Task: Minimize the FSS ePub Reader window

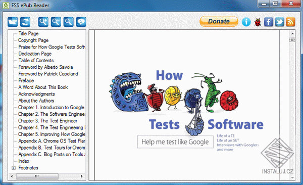Action: 264,4
